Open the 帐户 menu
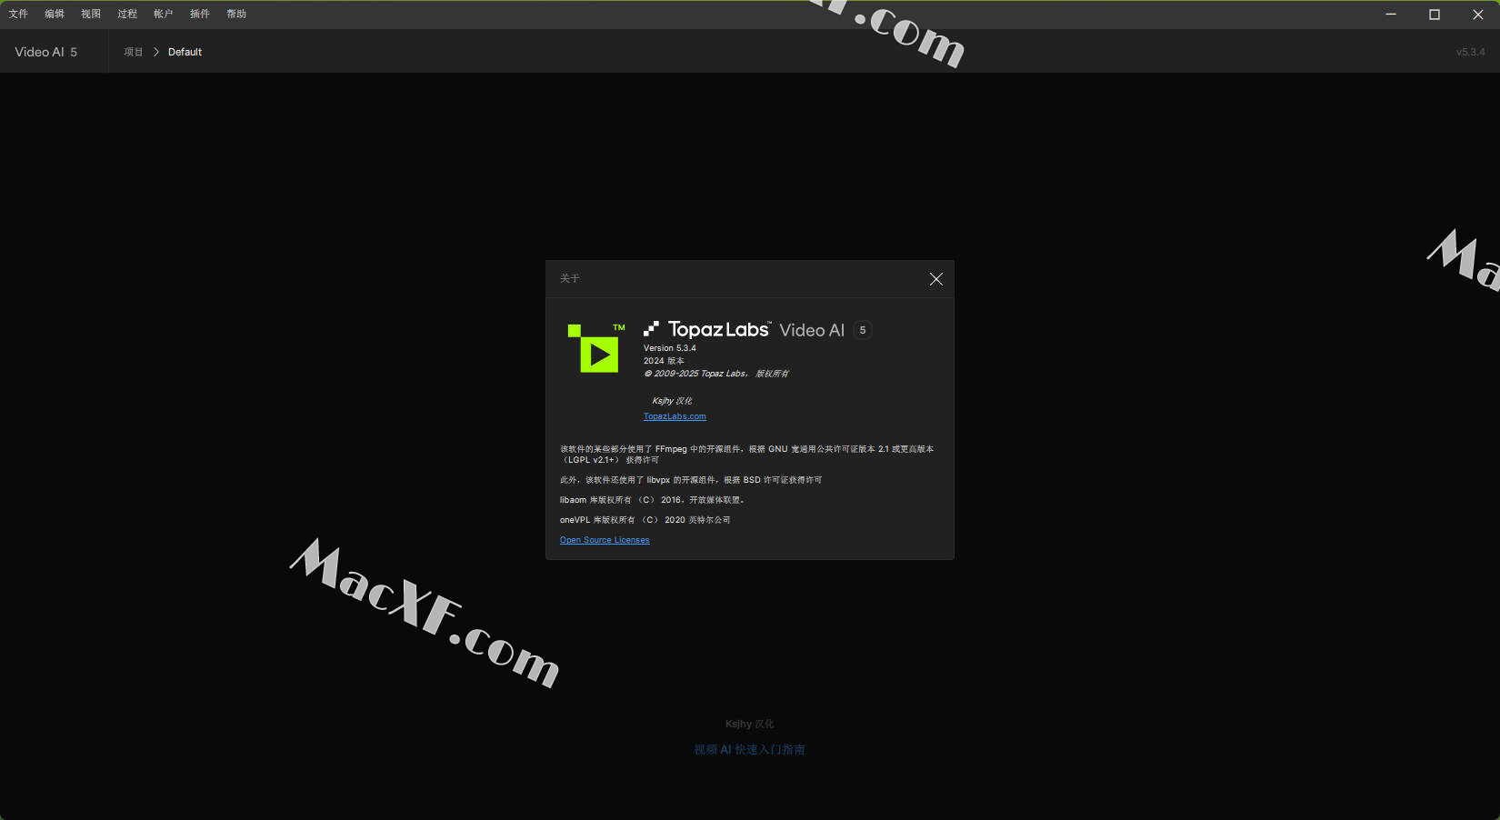The height and width of the screenshot is (820, 1500). click(x=164, y=14)
